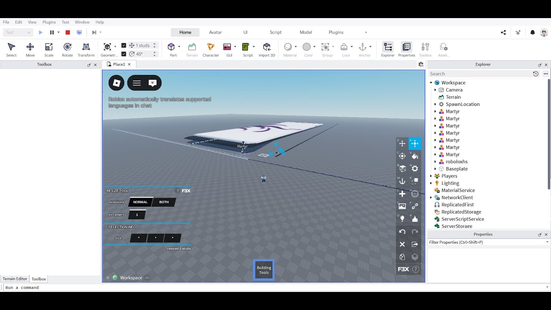This screenshot has width=551, height=310.
Task: Open the Plugins menu in menu bar
Action: pyautogui.click(x=49, y=22)
